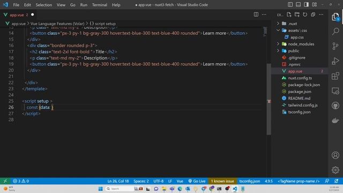Open the Accounts menu icon
Image resolution: width=343 pixels, height=193 pixels.
pyautogui.click(x=335, y=155)
